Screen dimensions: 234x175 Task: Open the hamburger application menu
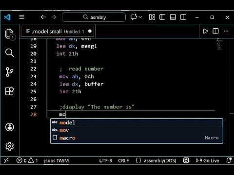point(21,17)
